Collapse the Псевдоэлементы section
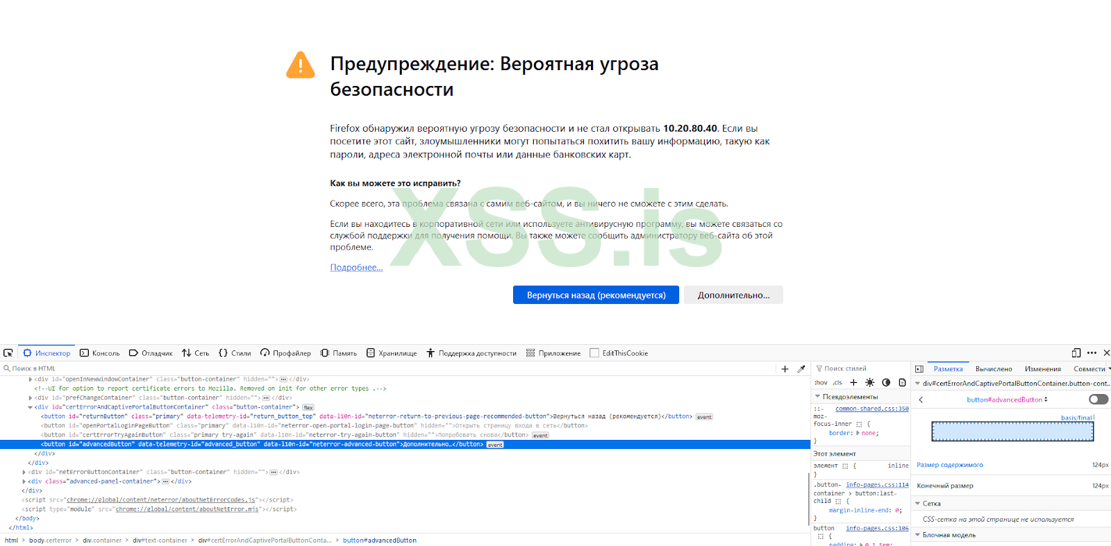This screenshot has height=546, width=1111. point(817,397)
